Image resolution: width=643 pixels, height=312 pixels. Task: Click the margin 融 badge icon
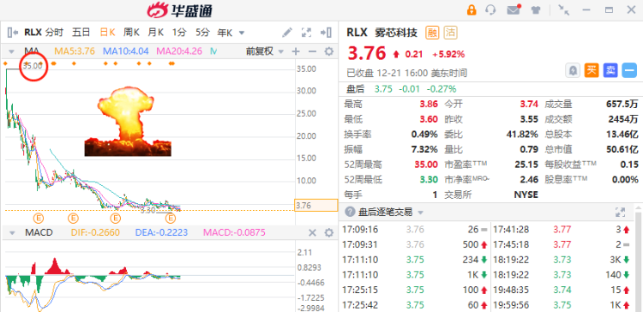(x=432, y=33)
